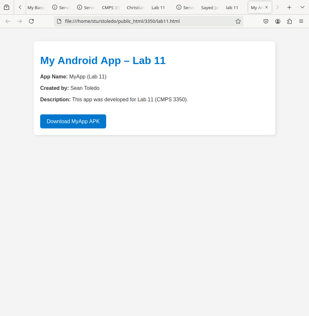
Task: Reload the lab11.html page
Action: [x=31, y=21]
